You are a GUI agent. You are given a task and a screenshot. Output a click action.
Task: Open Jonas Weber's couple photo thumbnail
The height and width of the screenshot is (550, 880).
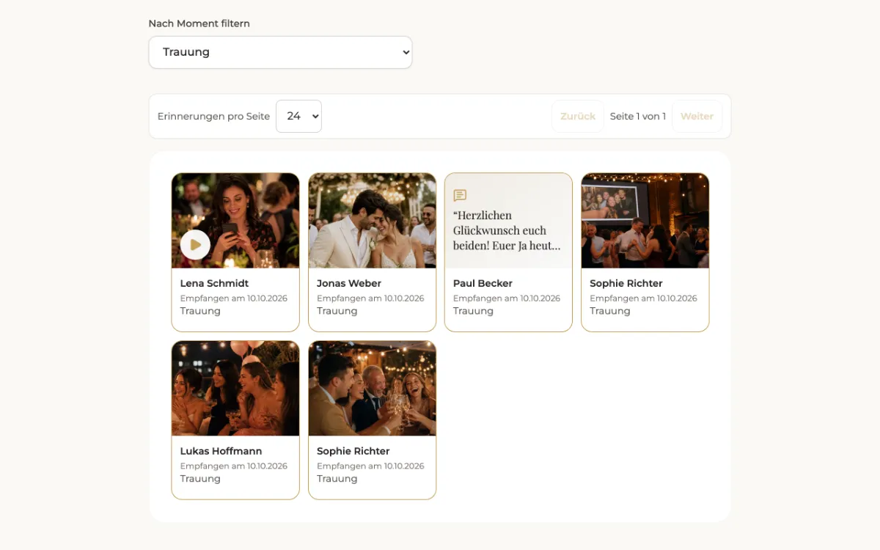pos(372,221)
